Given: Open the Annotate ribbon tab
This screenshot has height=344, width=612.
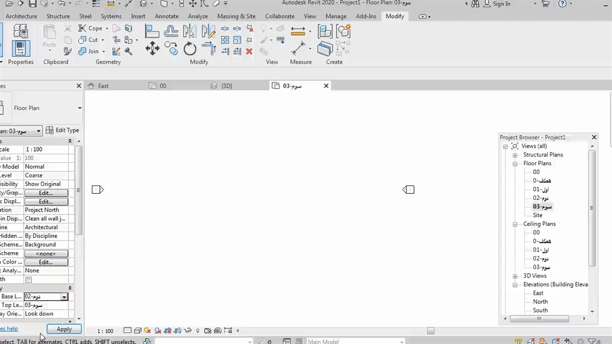Looking at the screenshot, I should tap(167, 16).
